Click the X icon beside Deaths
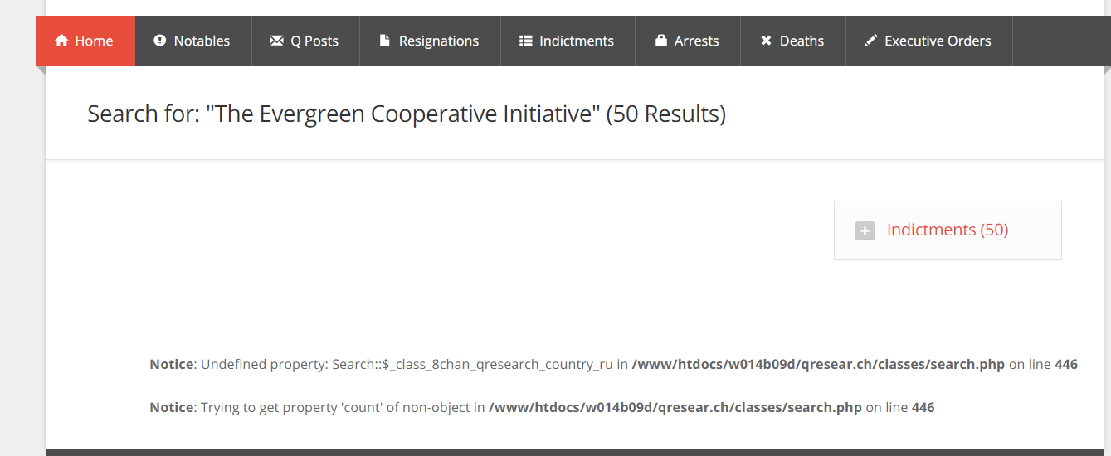 [x=766, y=41]
